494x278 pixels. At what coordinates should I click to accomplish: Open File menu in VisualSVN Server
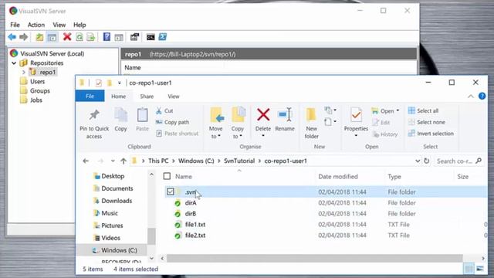coord(15,25)
